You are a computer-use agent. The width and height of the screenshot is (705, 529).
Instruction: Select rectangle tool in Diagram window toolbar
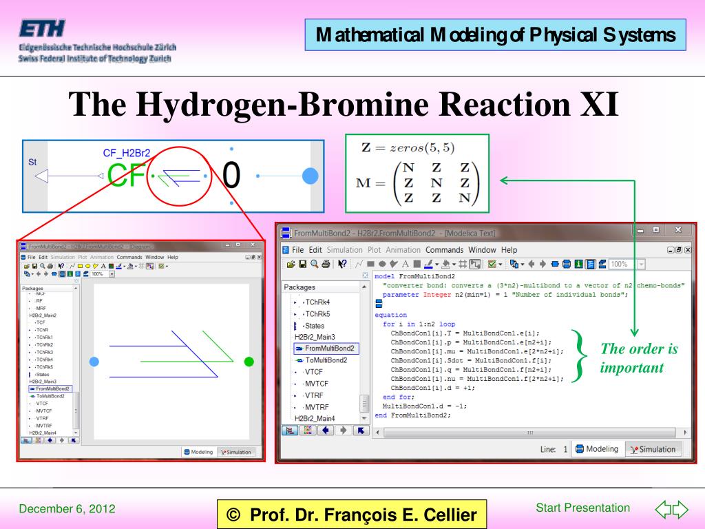click(x=80, y=266)
